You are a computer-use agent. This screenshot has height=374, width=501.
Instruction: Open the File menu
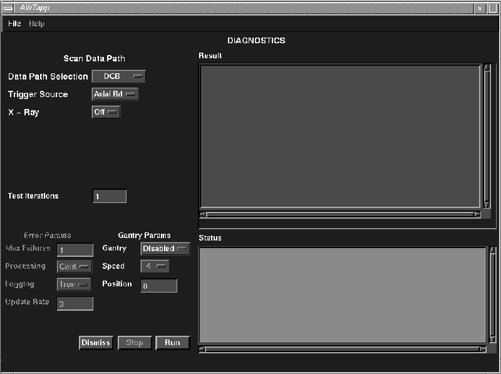(14, 24)
